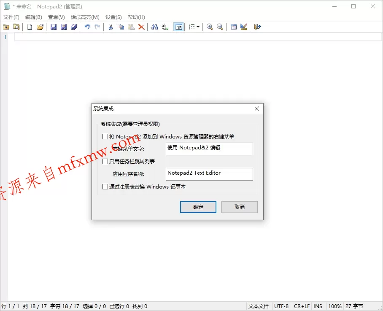Open the 文件(F) menu

[x=11, y=17]
